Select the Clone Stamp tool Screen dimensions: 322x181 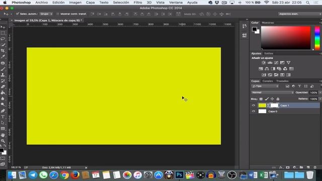[3, 75]
